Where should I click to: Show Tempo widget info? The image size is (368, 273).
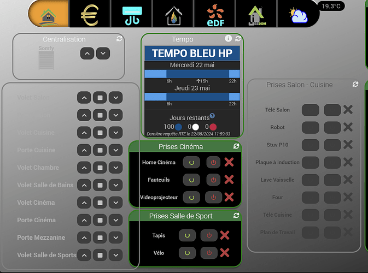tap(228, 38)
